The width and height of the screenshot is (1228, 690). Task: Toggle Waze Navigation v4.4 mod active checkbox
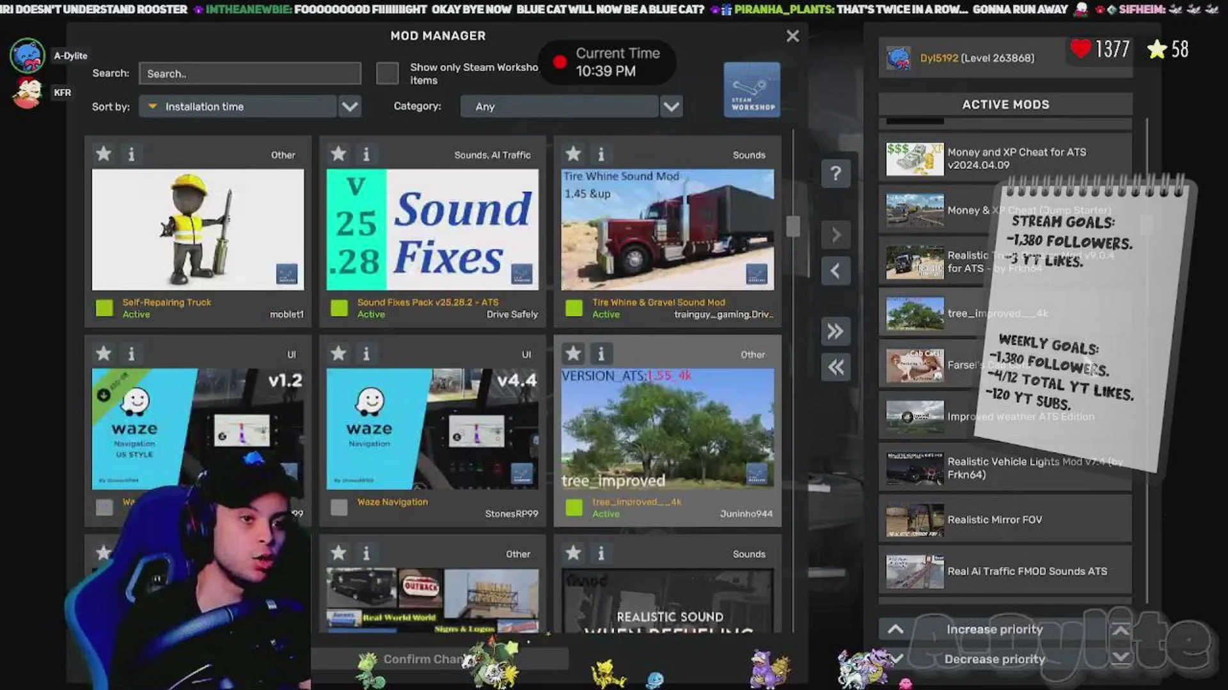point(339,507)
